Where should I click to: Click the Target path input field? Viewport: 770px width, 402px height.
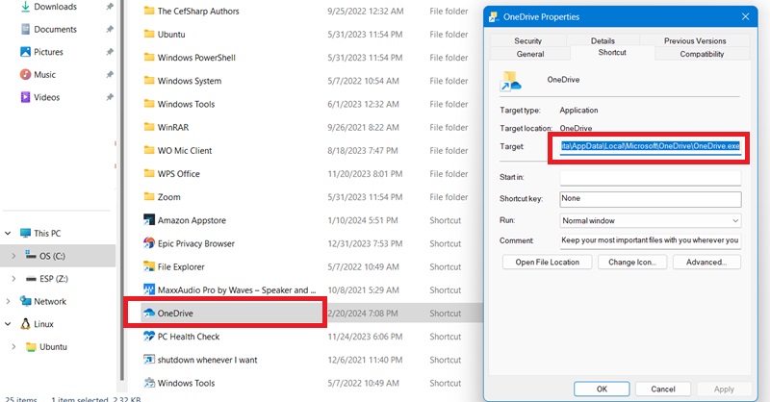coord(651,146)
